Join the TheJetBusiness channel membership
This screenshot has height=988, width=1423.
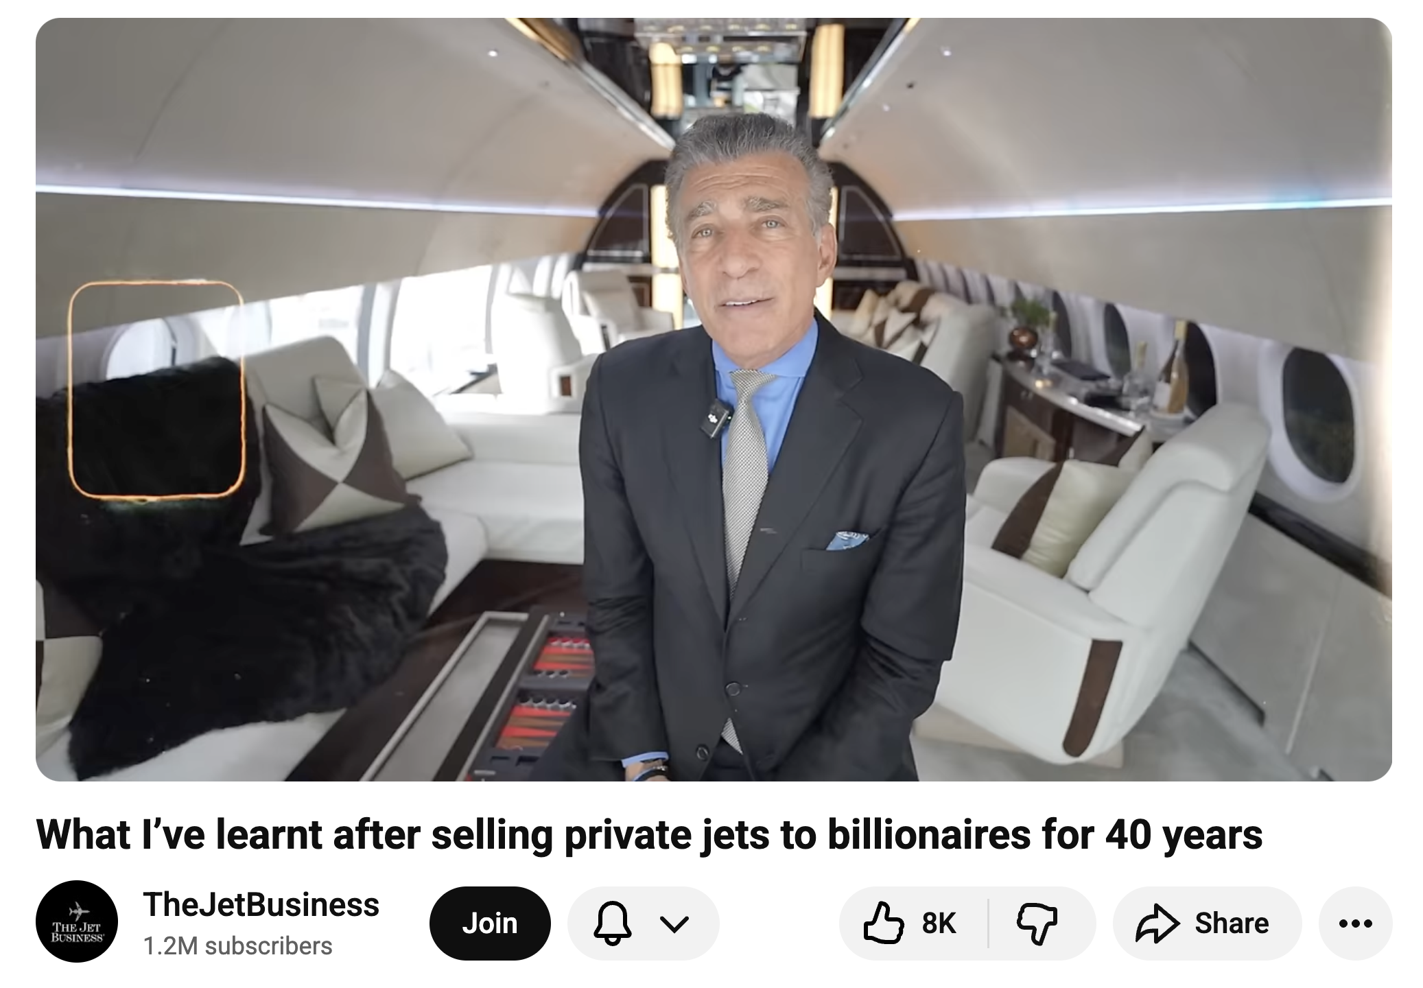490,924
